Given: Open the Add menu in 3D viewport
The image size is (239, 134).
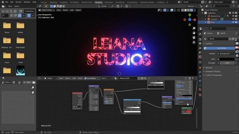Looking at the screenshot, I should 72,10.
